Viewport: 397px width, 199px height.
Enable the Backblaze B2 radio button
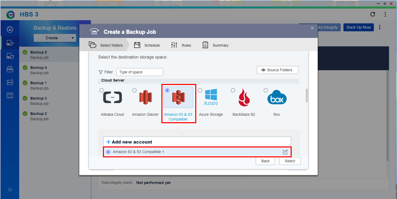233,90
